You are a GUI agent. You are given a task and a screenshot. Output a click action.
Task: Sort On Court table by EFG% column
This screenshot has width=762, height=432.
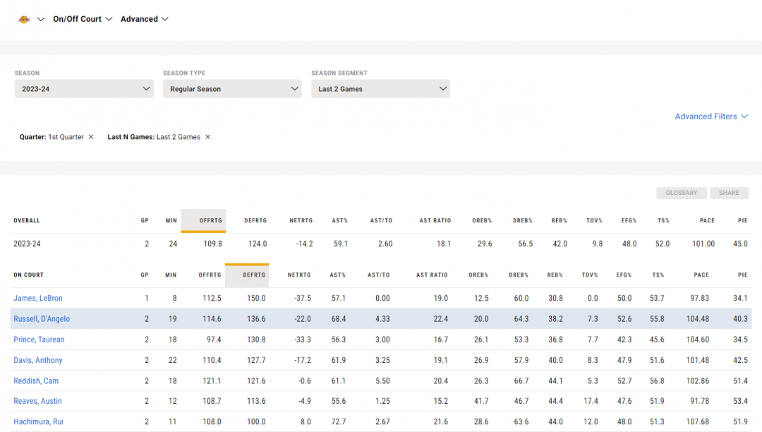coord(624,275)
